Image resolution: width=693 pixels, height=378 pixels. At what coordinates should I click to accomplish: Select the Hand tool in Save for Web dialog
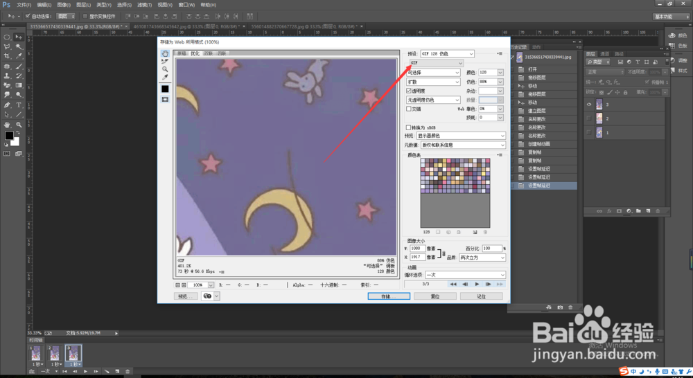(165, 53)
